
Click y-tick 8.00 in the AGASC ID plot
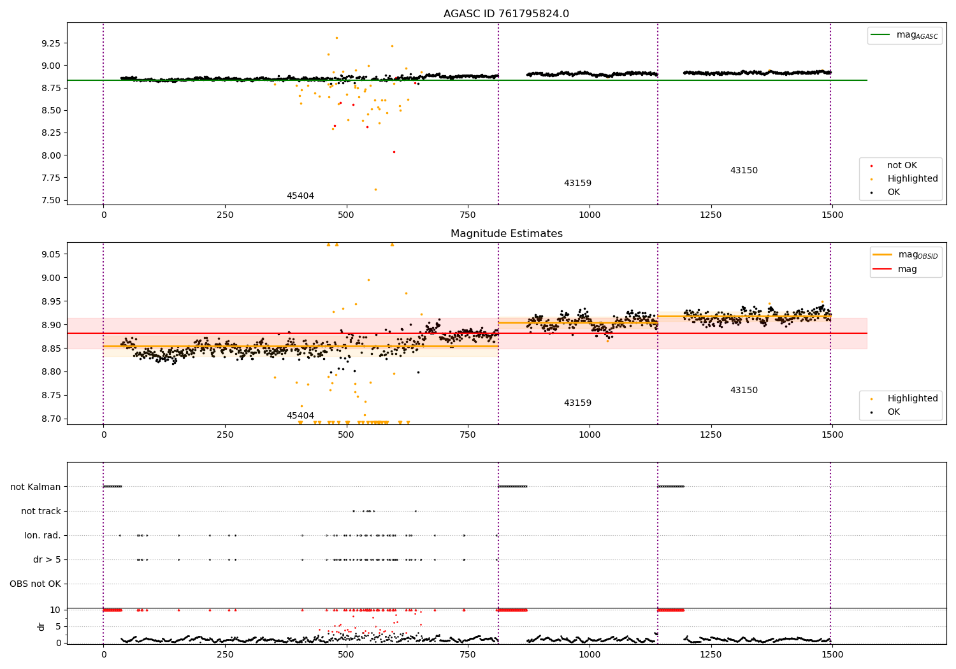51,155
